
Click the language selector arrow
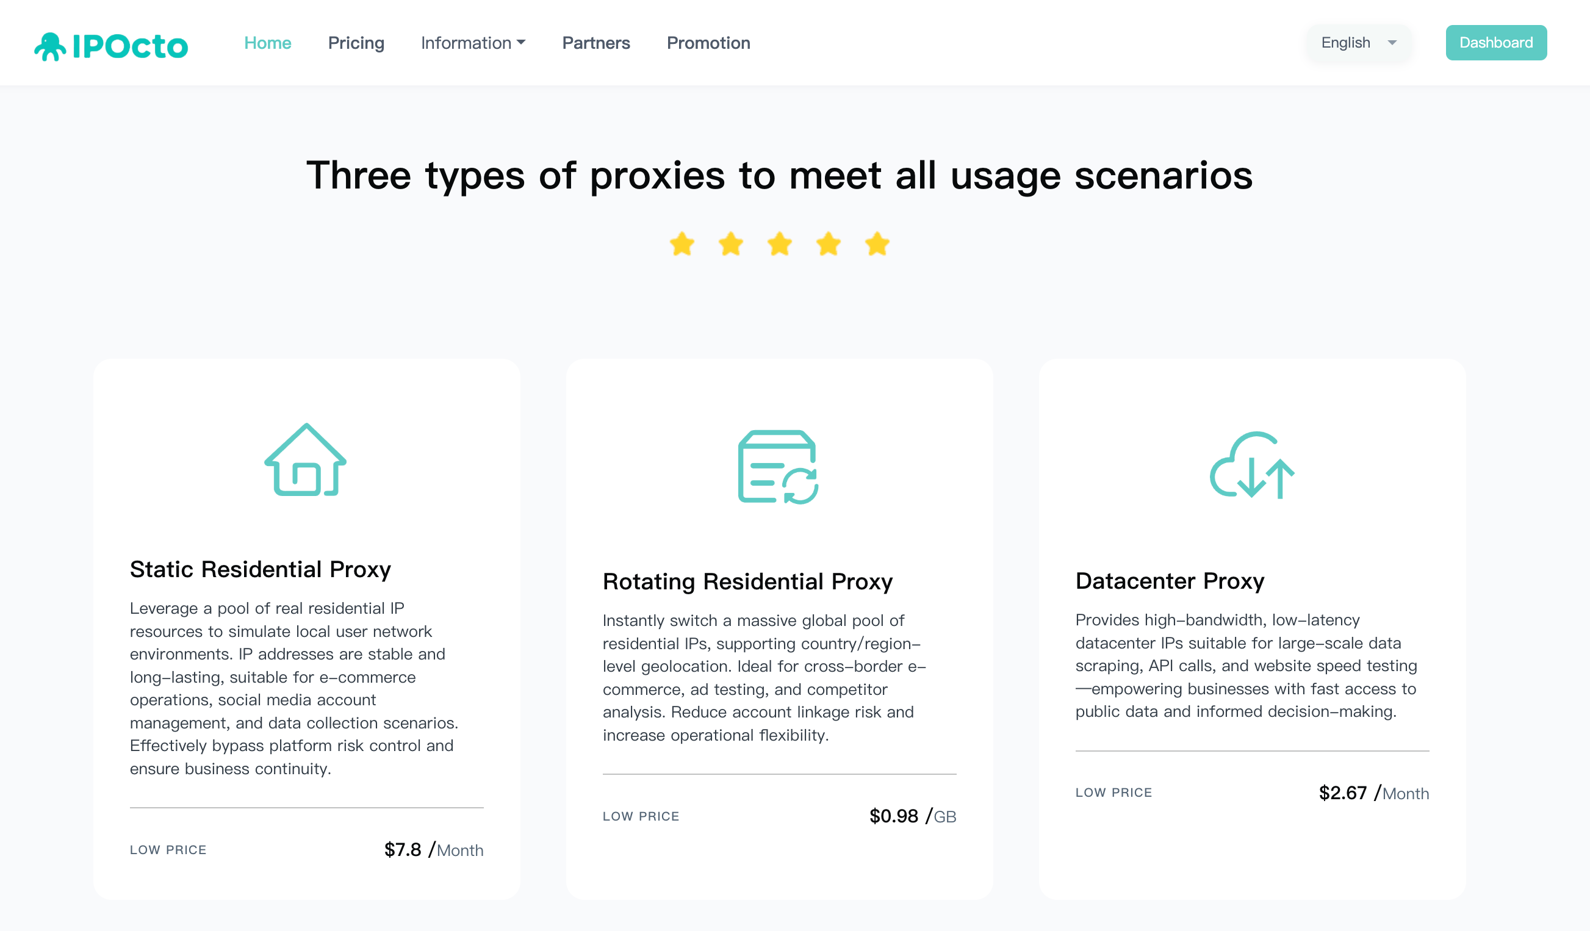point(1392,43)
